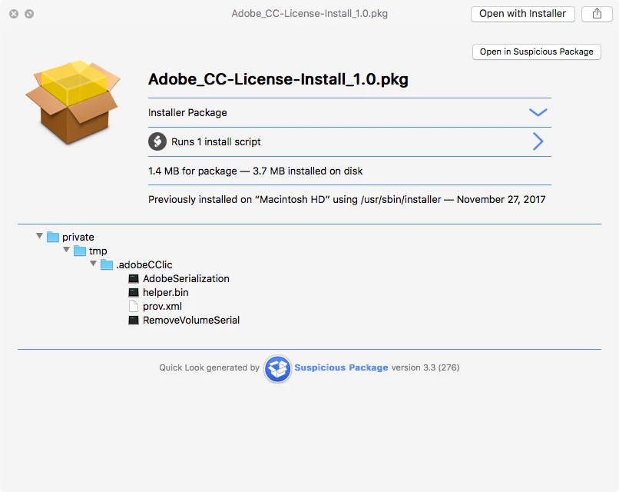Open the Suspicious Package link

coord(341,368)
